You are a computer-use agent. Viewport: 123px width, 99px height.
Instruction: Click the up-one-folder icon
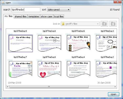tap(104, 24)
